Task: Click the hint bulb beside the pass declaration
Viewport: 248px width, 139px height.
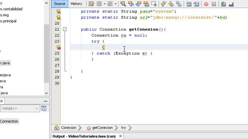Action: (59, 11)
